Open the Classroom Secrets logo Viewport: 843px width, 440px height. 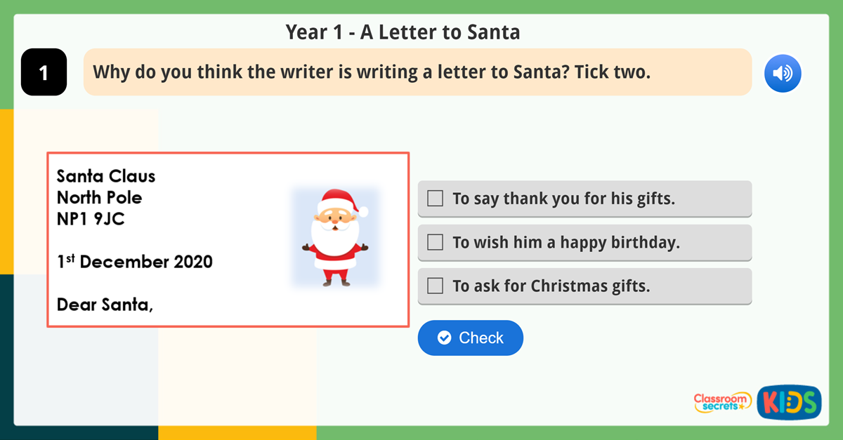tap(722, 402)
